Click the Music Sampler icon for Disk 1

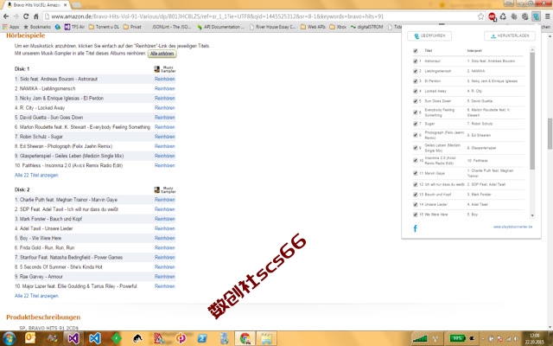point(165,69)
